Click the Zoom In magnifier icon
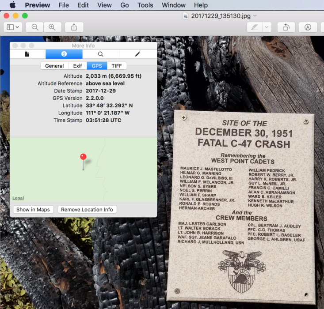Screen dimensions: 324x309 tap(52, 27)
